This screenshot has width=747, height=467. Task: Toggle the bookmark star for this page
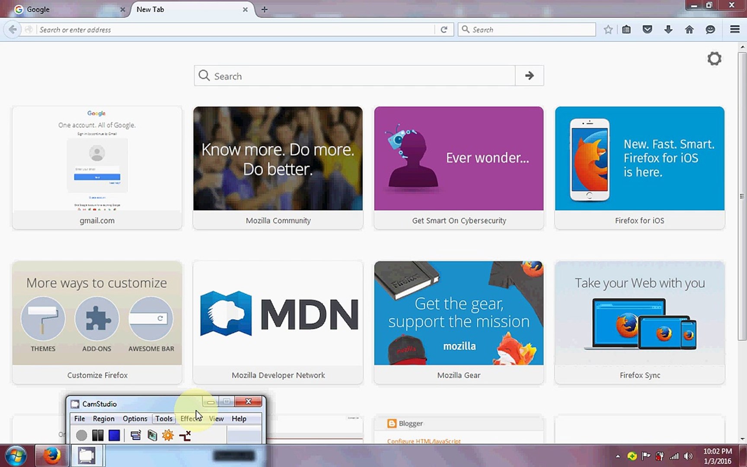click(x=608, y=29)
